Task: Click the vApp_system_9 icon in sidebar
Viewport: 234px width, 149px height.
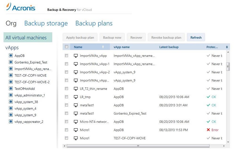Action: pos(11,115)
